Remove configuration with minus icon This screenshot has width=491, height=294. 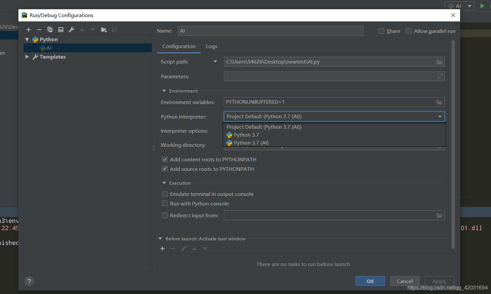(39, 30)
